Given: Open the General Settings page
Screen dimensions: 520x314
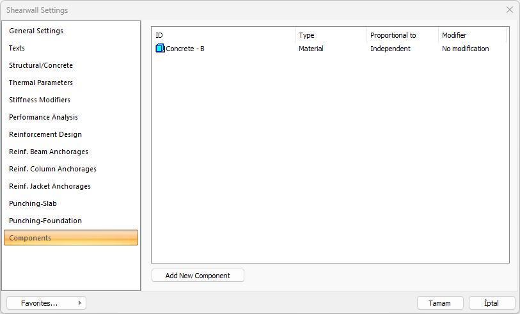Looking at the screenshot, I should tap(36, 31).
